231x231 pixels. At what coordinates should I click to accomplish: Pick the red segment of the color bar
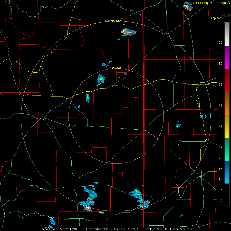pyautogui.click(x=227, y=81)
